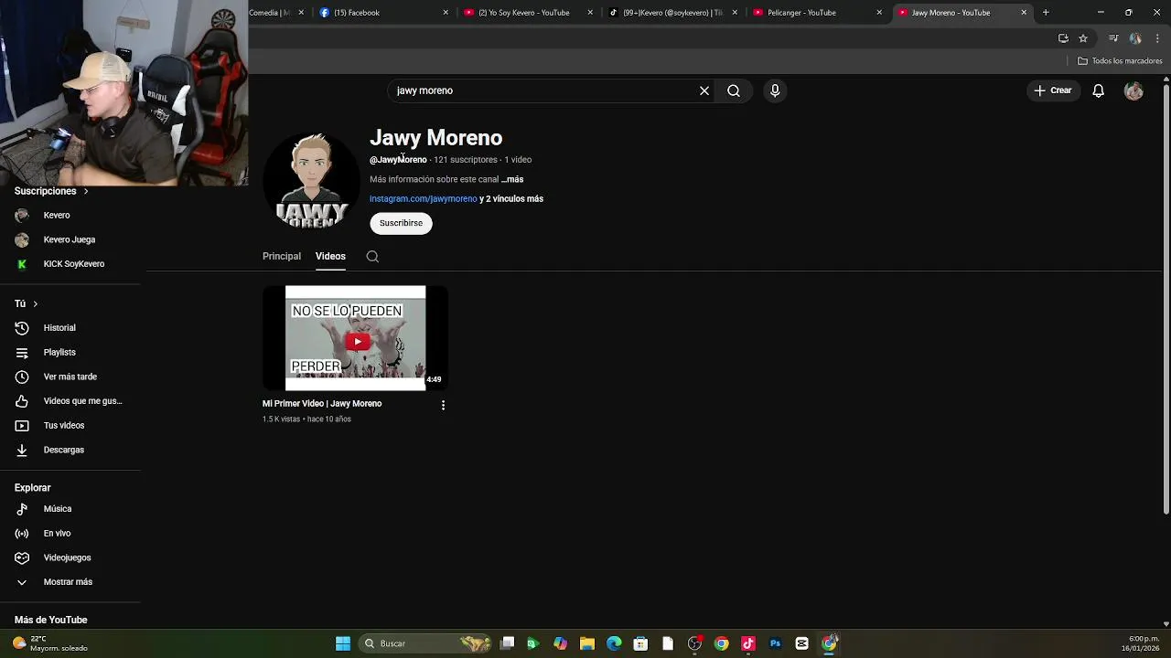Image resolution: width=1171 pixels, height=658 pixels.
Task: Open instagram.com/jawymoreno link
Action: tap(424, 199)
